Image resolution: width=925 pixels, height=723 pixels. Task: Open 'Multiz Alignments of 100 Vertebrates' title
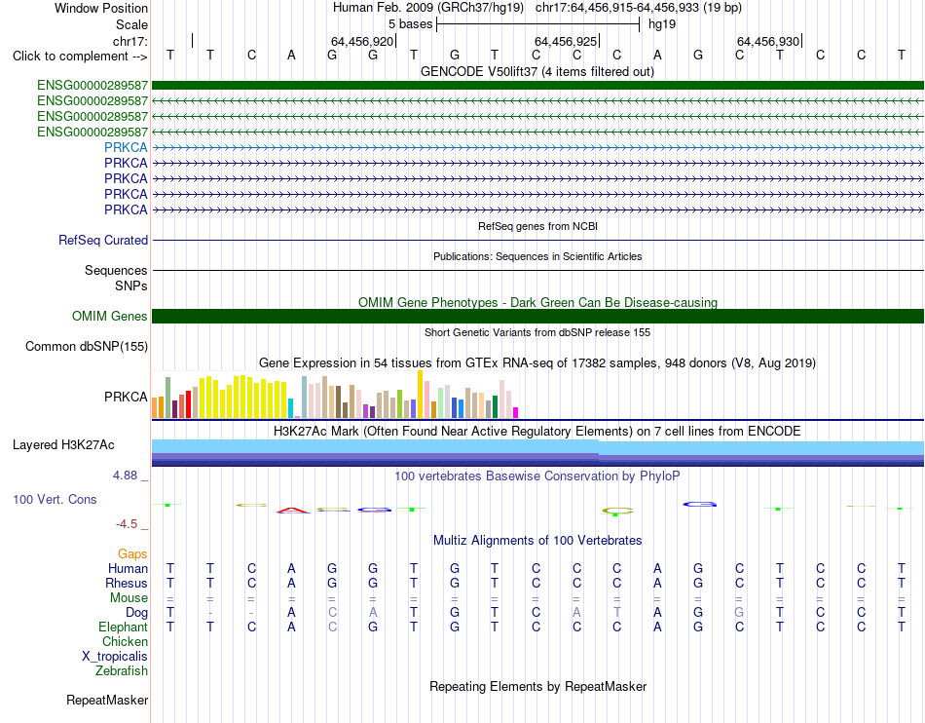click(537, 540)
